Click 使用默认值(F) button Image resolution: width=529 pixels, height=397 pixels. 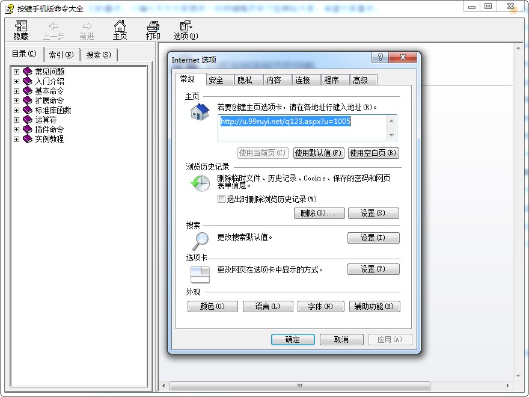319,153
